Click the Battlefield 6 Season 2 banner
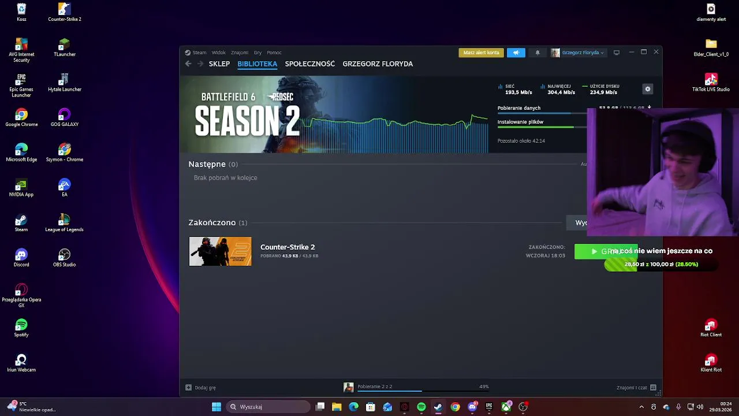Viewport: 739px width, 416px height. [x=334, y=114]
